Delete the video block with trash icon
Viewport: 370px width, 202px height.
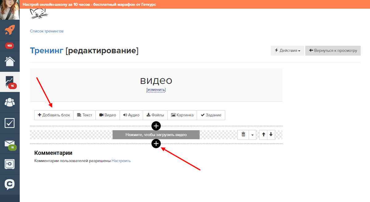tap(243, 135)
